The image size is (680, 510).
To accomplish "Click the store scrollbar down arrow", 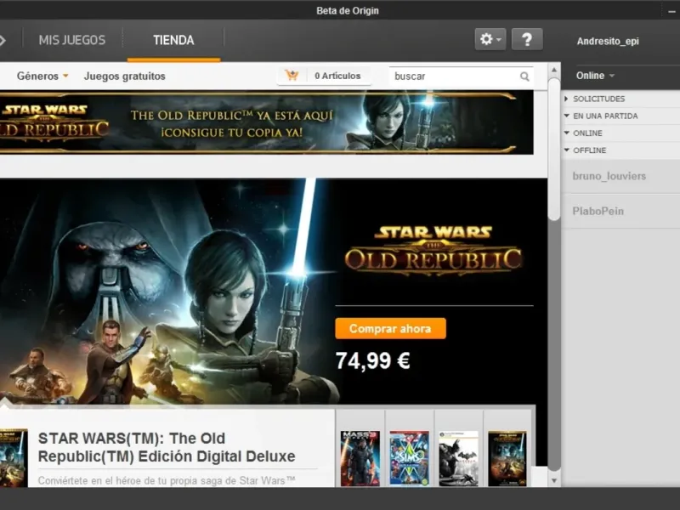I will (x=554, y=480).
